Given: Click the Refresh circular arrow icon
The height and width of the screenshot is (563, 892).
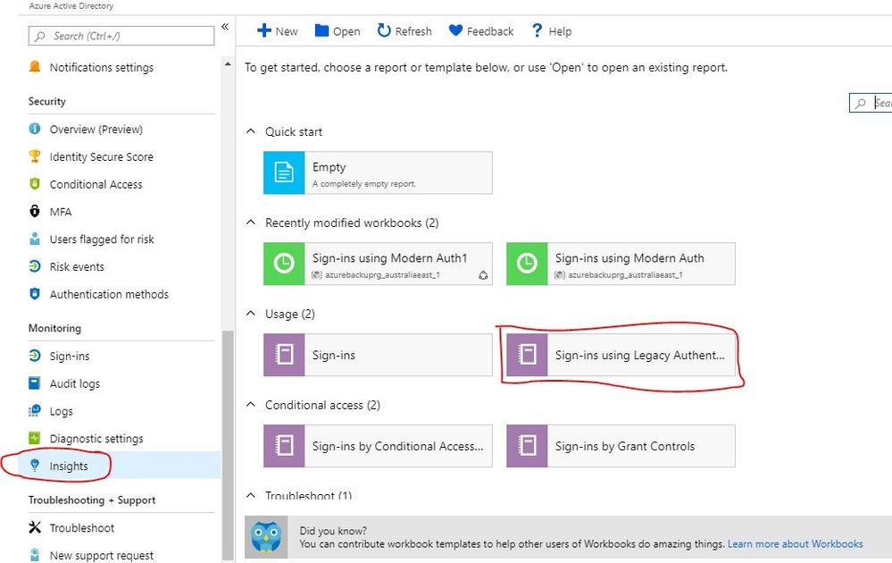Looking at the screenshot, I should pos(384,30).
